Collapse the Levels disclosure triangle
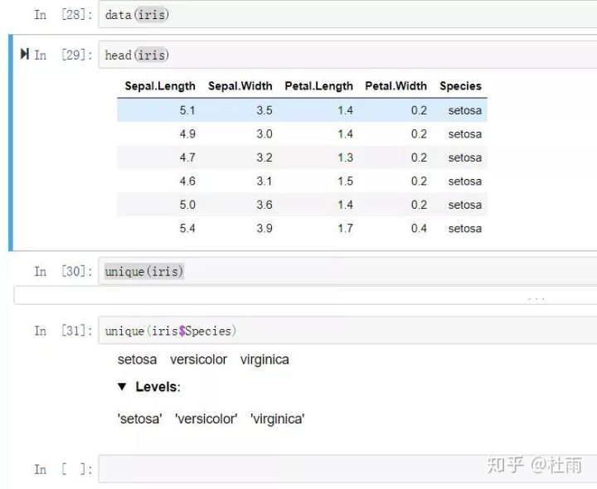 pos(122,387)
